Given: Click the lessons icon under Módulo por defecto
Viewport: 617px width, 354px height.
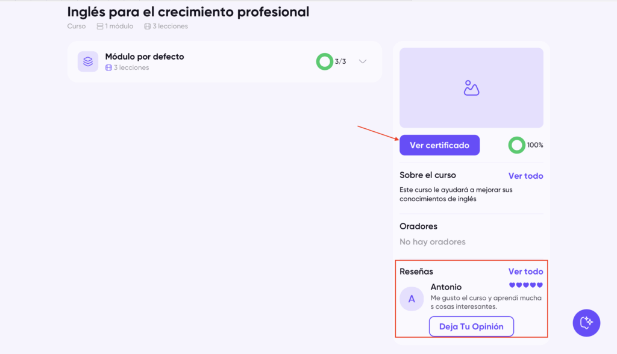Looking at the screenshot, I should coord(108,68).
